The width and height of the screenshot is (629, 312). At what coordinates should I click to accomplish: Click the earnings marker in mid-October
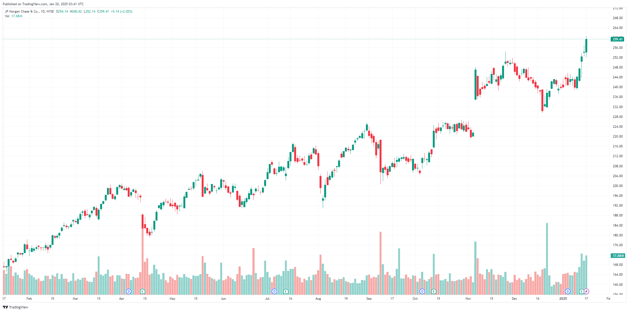click(x=434, y=291)
